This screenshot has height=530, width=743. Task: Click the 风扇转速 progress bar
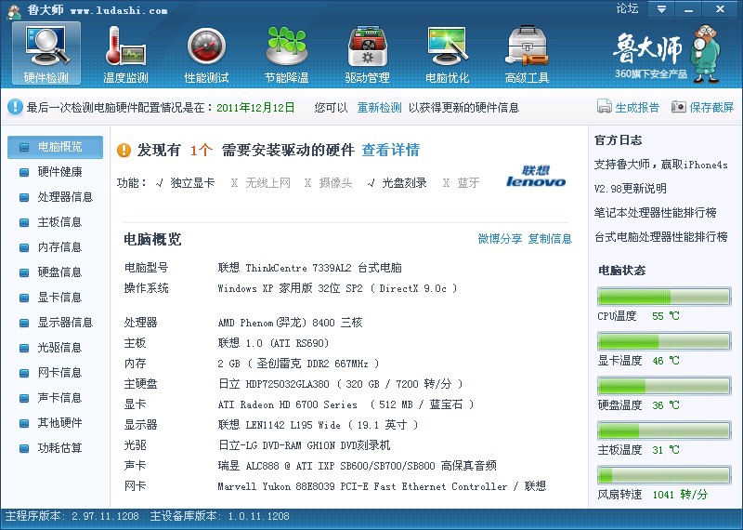coord(664,475)
